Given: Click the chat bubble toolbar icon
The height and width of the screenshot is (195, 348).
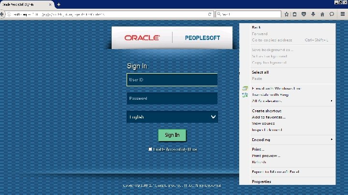Looking at the screenshot, I should pyautogui.click(x=332, y=14).
